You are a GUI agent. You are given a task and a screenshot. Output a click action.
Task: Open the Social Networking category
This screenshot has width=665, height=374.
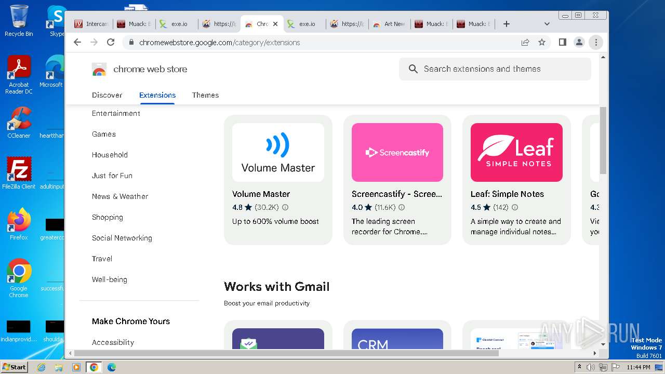(x=122, y=238)
